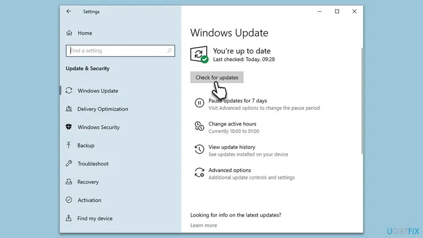
Task: Click the clock icon for active hours
Action: coord(199,126)
